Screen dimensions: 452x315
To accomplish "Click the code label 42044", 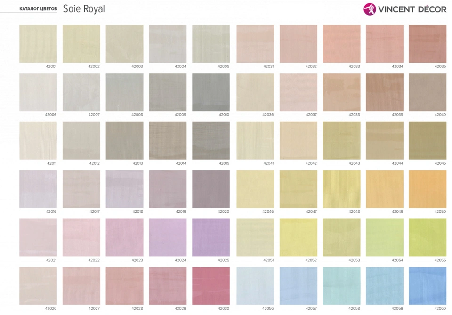I will pos(397,163).
